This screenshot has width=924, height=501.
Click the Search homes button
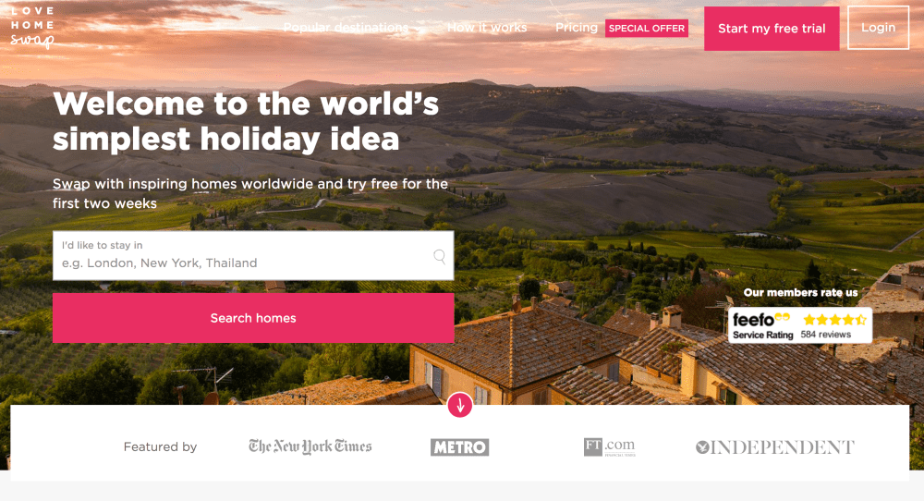[253, 318]
